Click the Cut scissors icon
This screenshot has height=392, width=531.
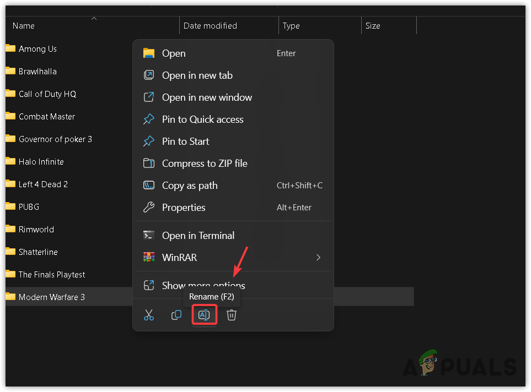pyautogui.click(x=149, y=315)
